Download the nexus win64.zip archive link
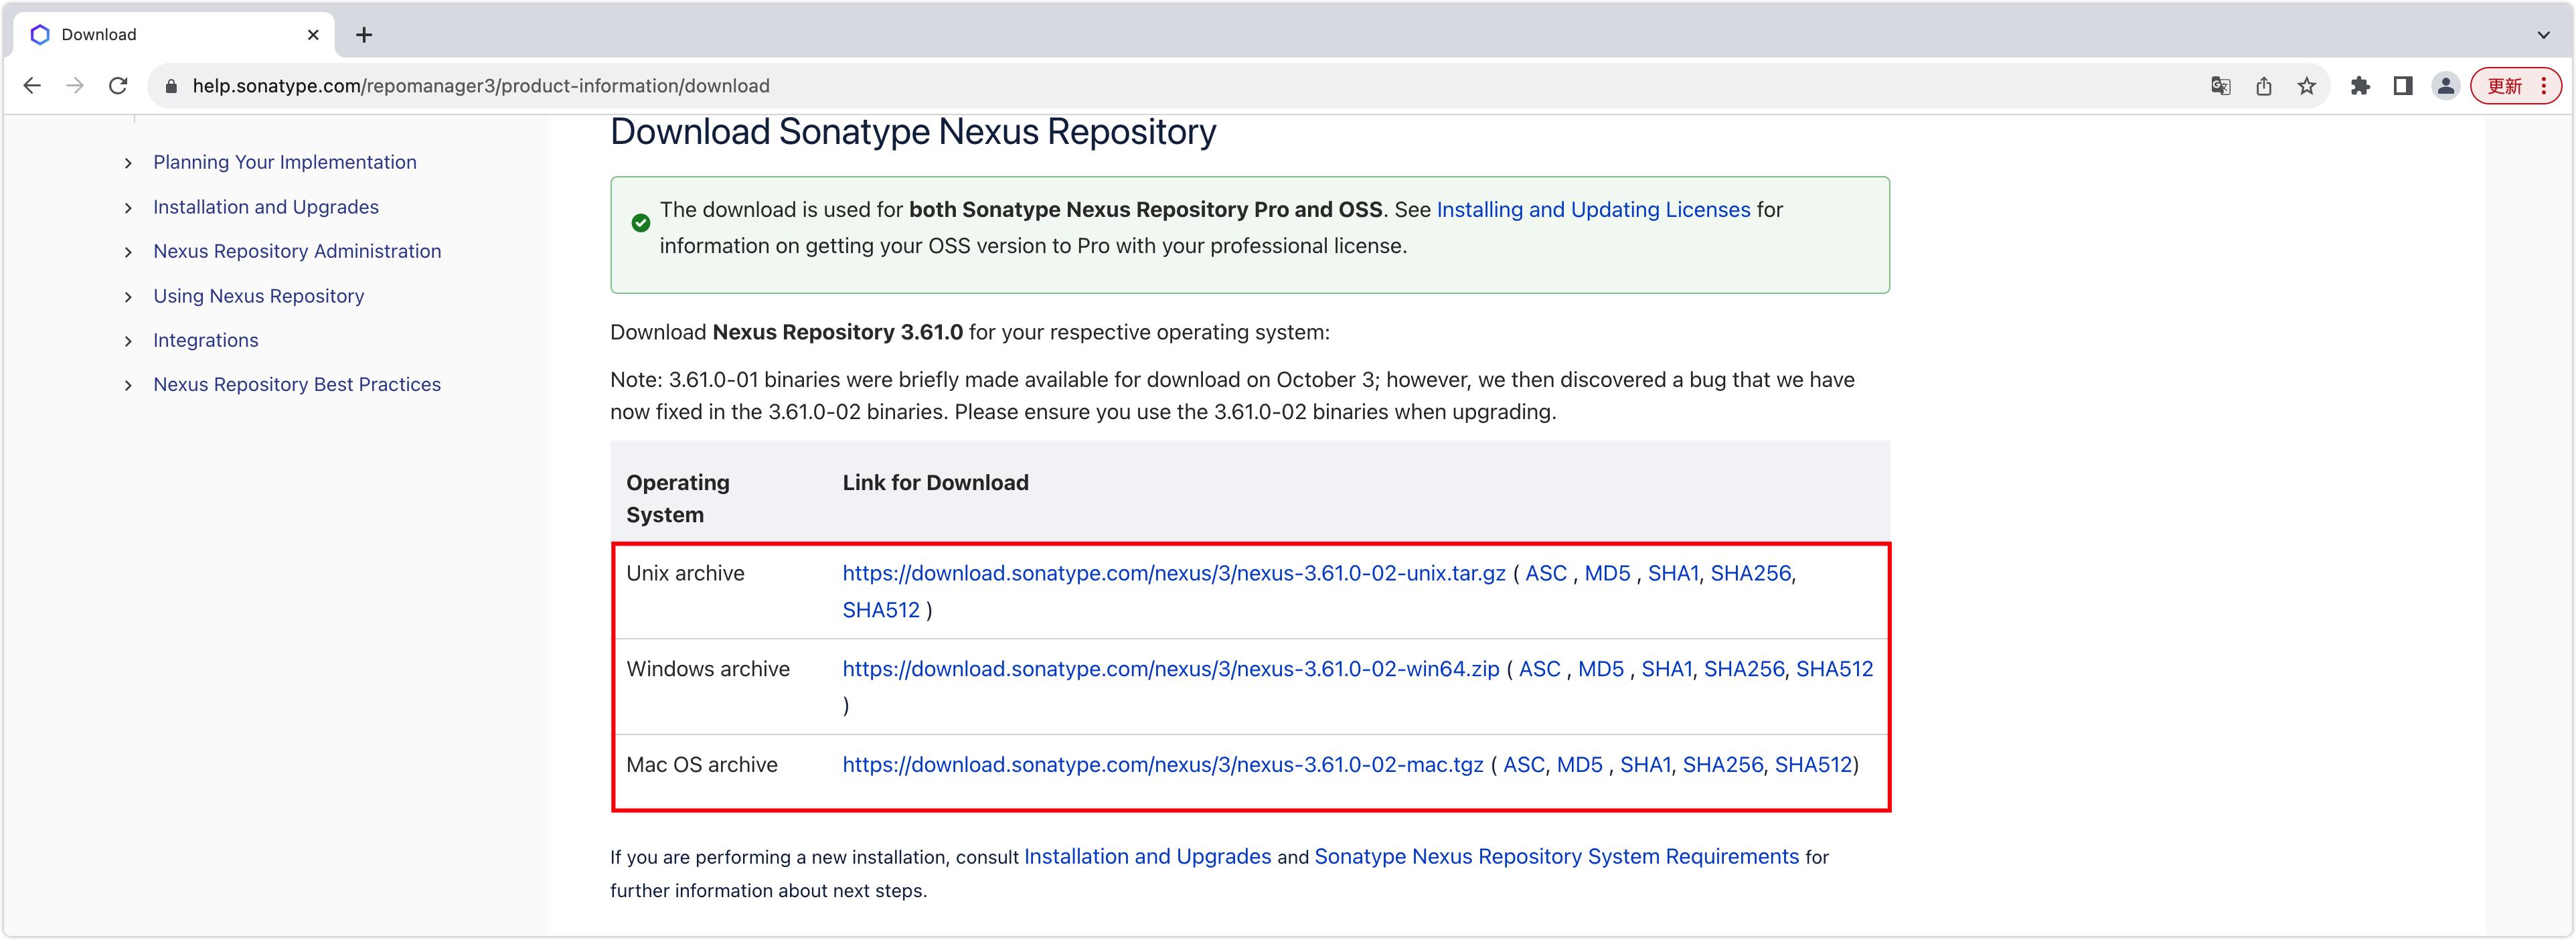Screen dimensions: 2576x940 (x=1171, y=669)
